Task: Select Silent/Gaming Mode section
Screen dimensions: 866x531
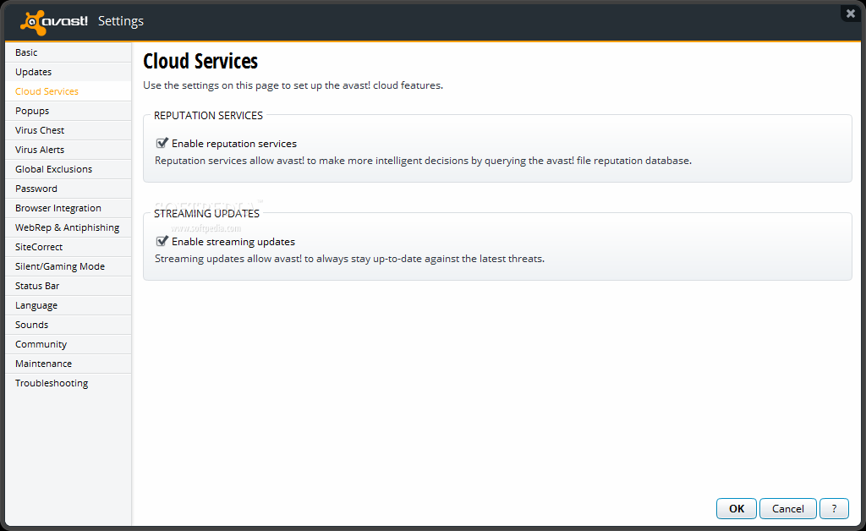Action: (x=69, y=266)
